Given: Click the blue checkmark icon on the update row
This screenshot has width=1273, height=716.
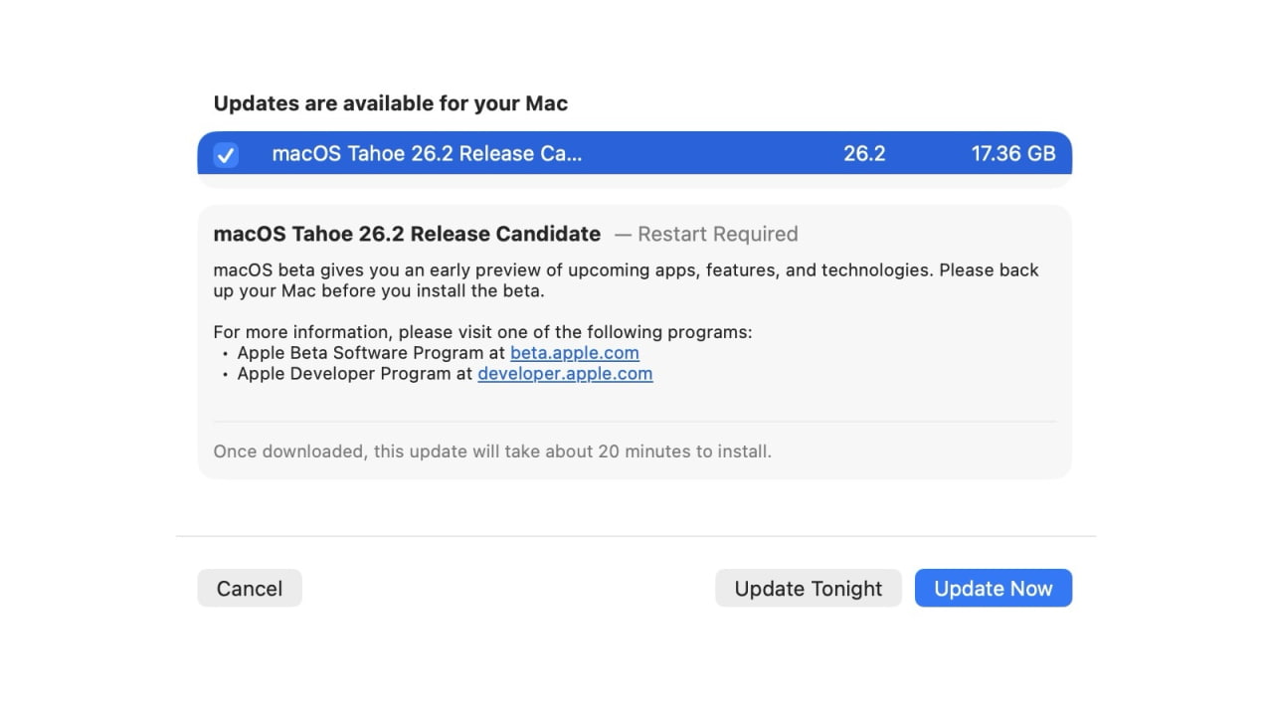Looking at the screenshot, I should click(226, 154).
